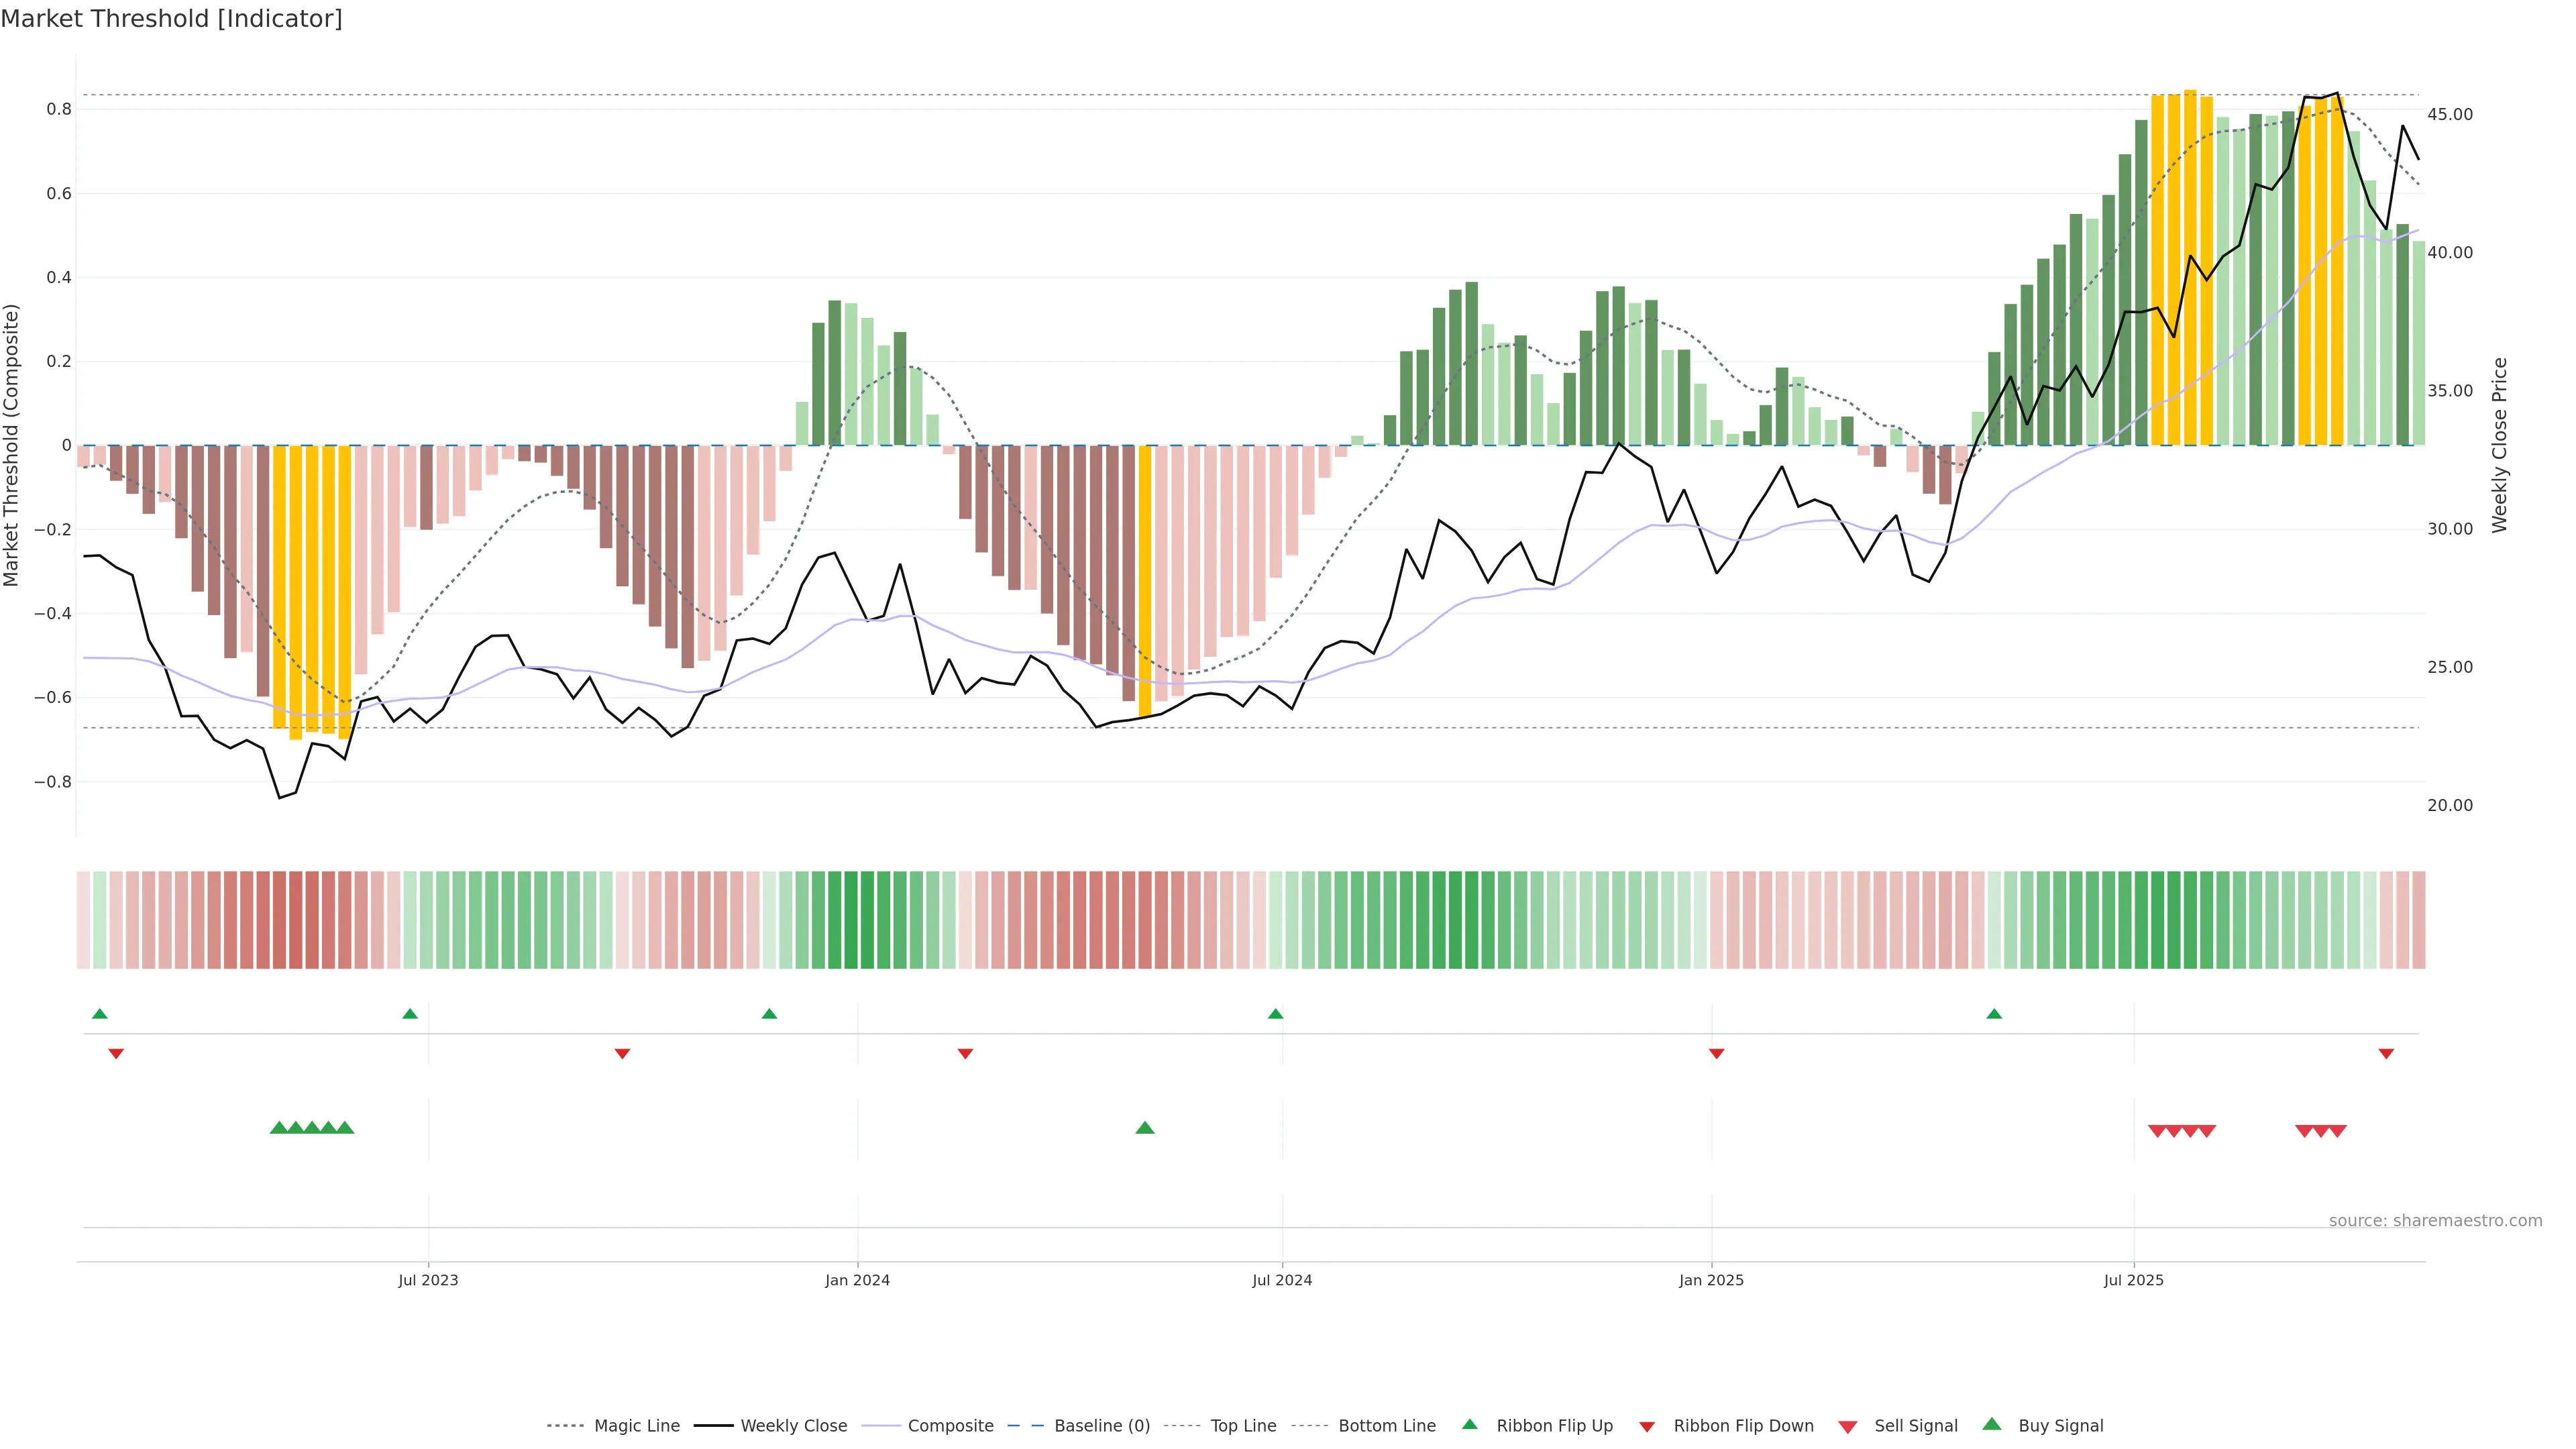This screenshot has width=2576, height=1449.
Task: Click the Sell Signal legend triangle
Action: click(1848, 1427)
